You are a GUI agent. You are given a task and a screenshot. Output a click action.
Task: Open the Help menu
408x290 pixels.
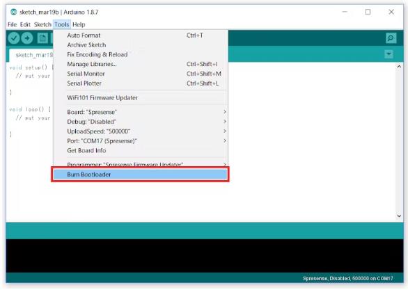[x=79, y=24]
